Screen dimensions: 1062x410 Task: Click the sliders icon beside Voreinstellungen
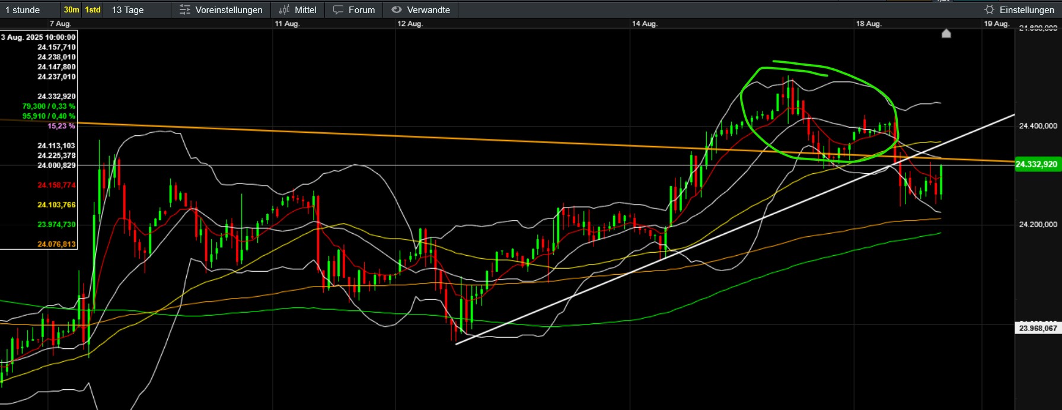185,10
